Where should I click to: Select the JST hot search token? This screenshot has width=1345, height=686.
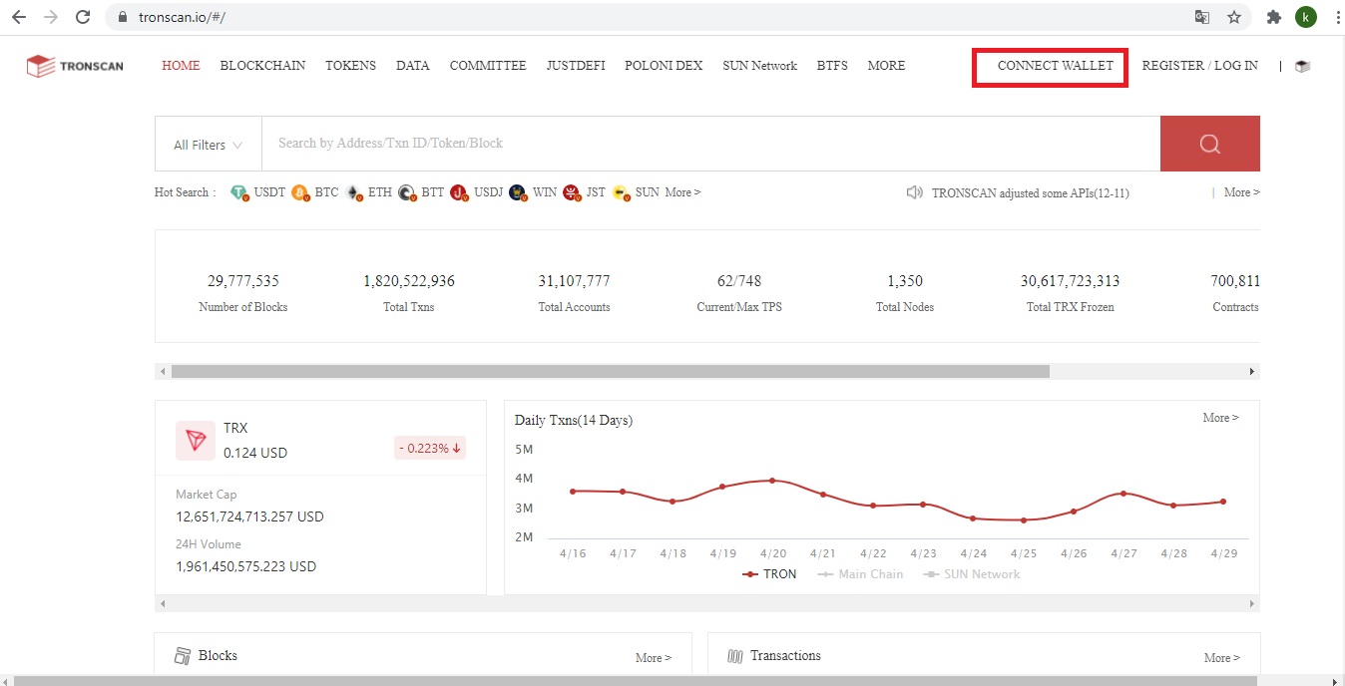585,192
